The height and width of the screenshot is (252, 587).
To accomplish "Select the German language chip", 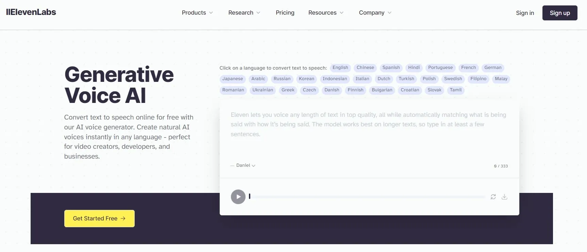I will pyautogui.click(x=493, y=68).
